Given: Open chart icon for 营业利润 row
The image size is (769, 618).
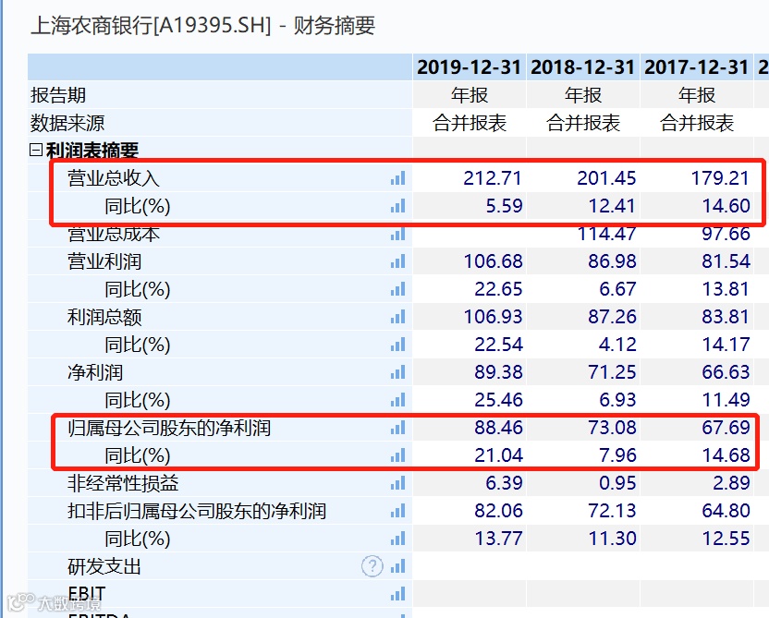Looking at the screenshot, I should [398, 261].
